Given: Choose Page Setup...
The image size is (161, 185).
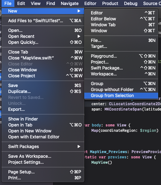Looking at the screenshot, I should coord(43,172).
